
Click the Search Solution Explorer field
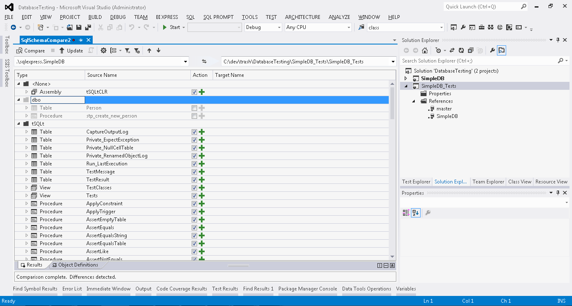point(478,61)
